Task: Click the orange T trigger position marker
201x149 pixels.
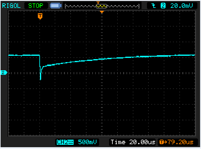Action: [40, 16]
